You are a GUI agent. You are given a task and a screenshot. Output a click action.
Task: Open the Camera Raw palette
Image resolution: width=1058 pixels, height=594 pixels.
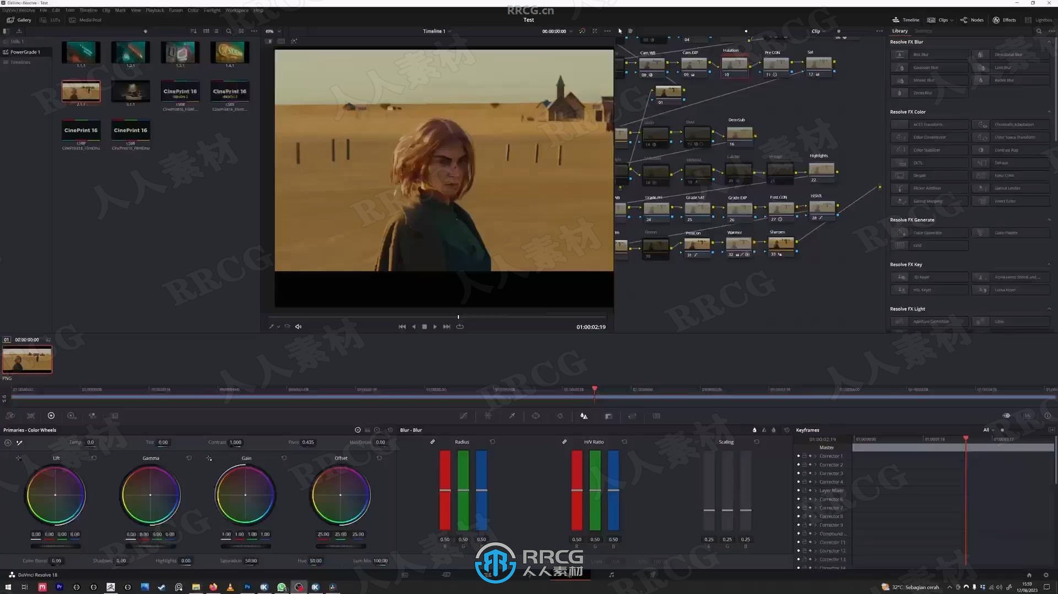[x=10, y=416]
